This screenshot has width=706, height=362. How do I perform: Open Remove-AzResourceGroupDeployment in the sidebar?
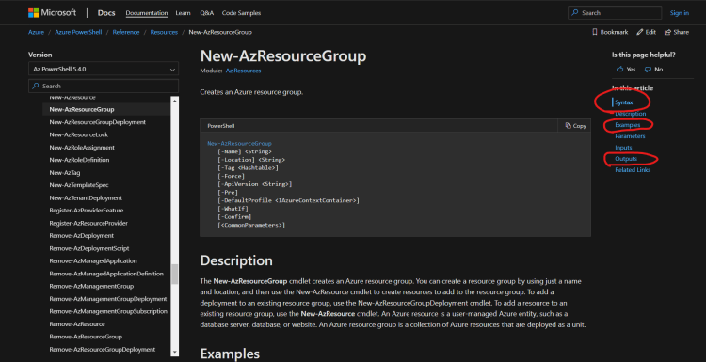(103, 350)
